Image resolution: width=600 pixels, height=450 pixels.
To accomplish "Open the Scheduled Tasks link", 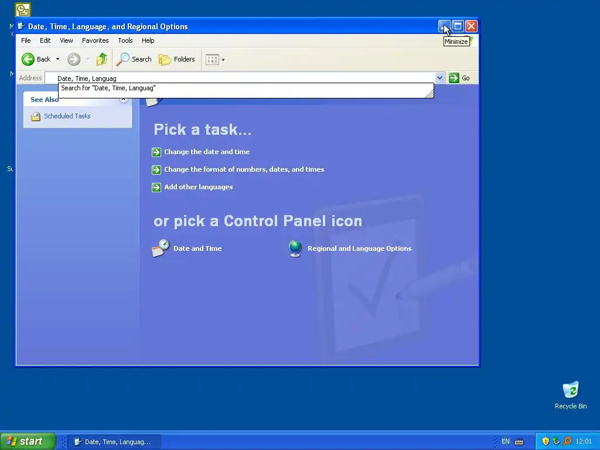I will [x=67, y=116].
